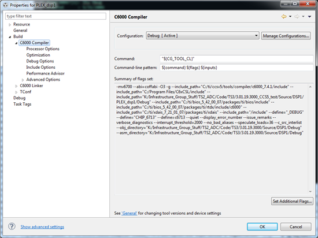This screenshot has height=238, width=318.
Task: Expand the TConf tree node
Action: pyautogui.click(x=16, y=92)
